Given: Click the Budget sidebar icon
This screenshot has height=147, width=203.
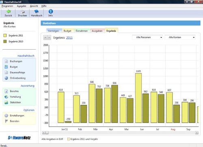Looking at the screenshot, I should pos(6,67).
